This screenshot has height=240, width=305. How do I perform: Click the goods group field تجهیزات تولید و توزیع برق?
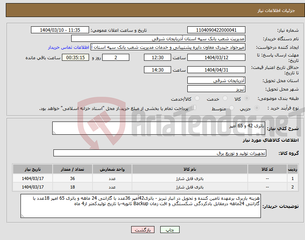(160, 153)
